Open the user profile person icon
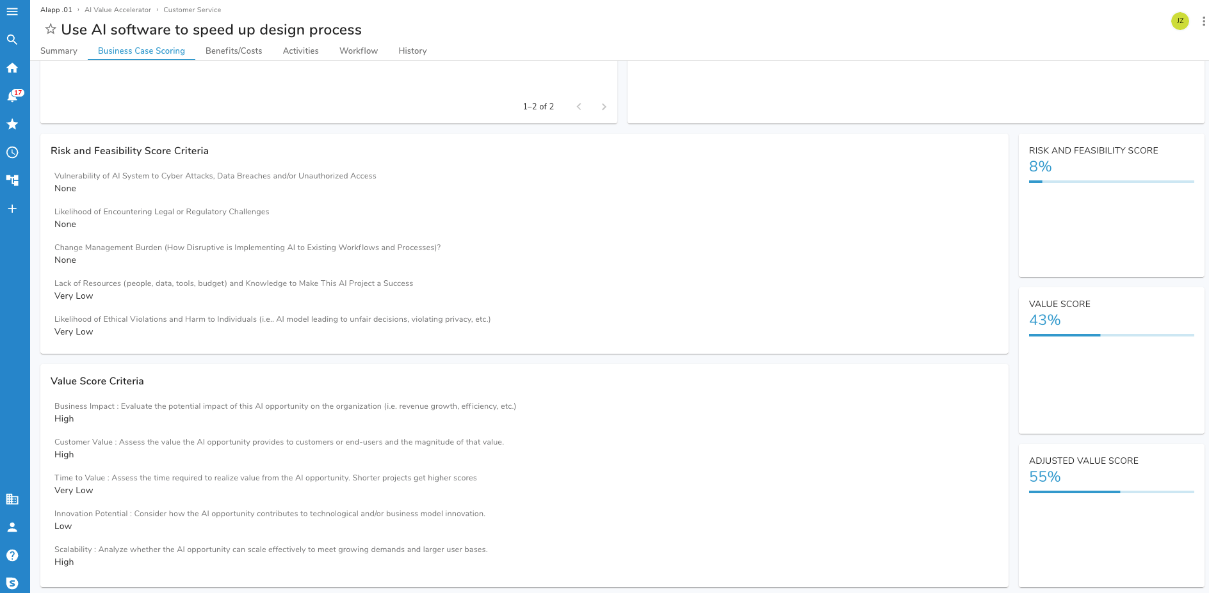This screenshot has width=1209, height=593. tap(12, 527)
